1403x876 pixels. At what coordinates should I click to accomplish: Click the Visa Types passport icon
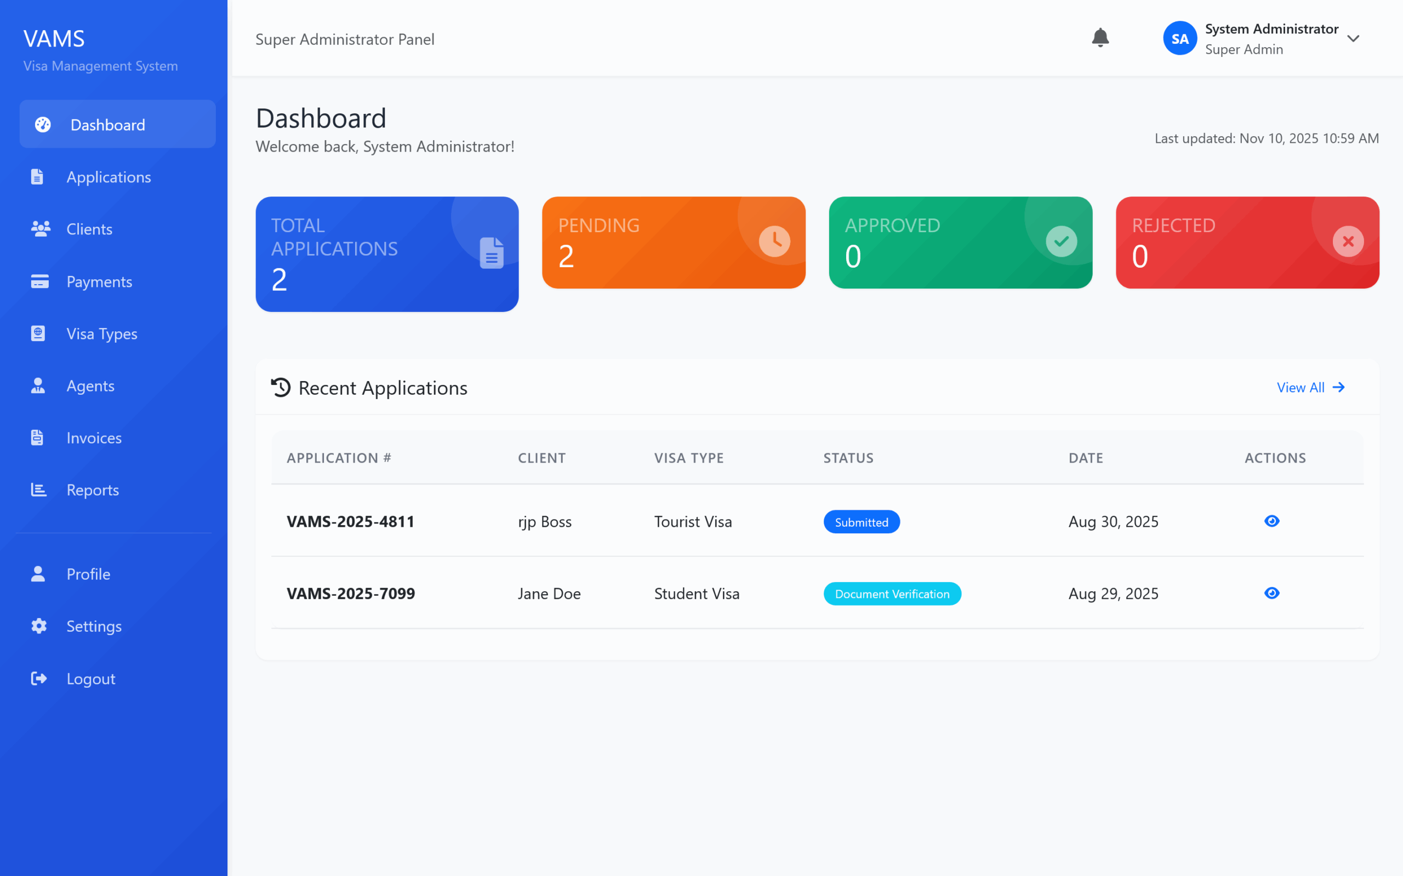pos(38,333)
